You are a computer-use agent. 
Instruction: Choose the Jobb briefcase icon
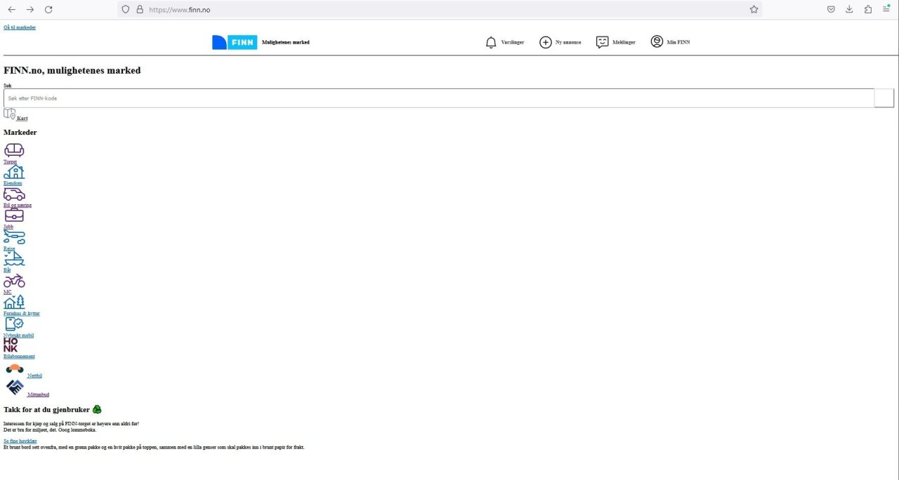14,215
